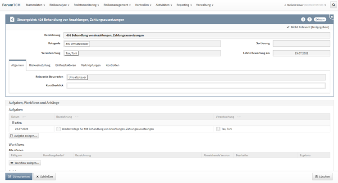
Task: Open the Extras dropdown
Action: click(320, 20)
